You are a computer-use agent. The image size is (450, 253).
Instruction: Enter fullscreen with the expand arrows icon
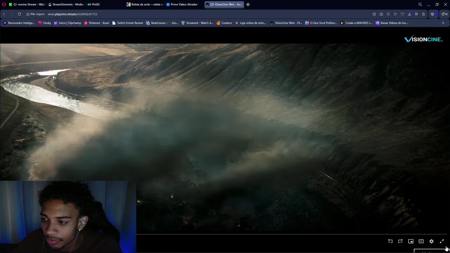coord(442,241)
